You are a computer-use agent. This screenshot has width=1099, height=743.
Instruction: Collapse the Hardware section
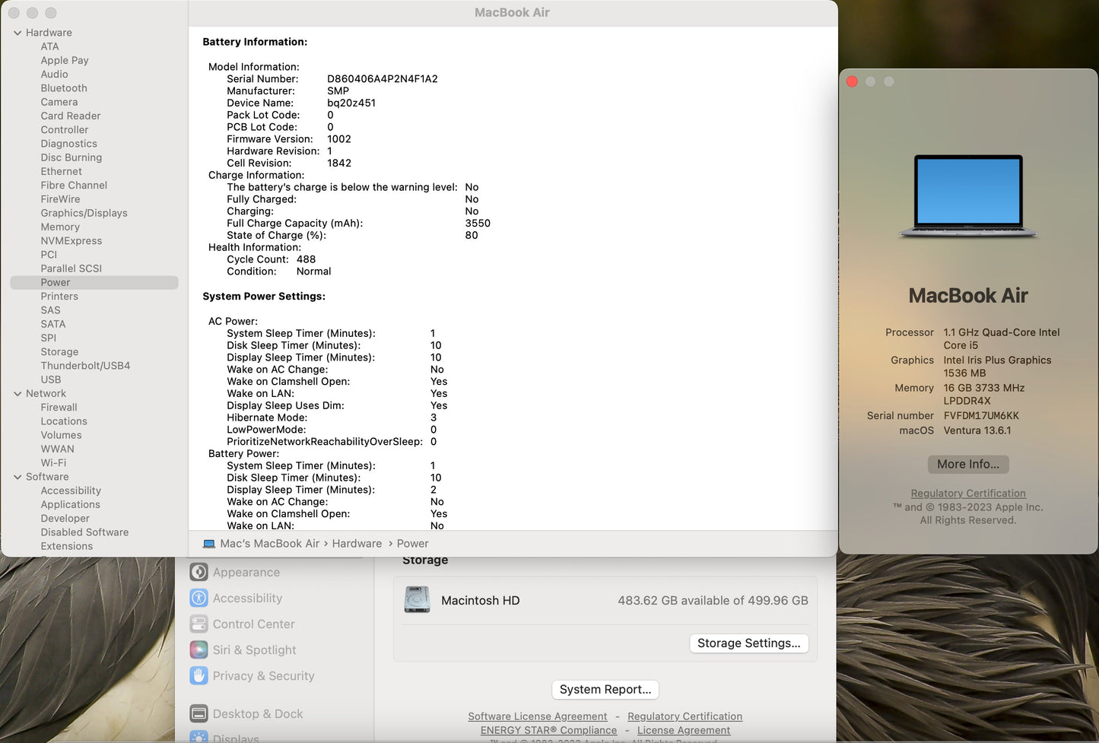point(17,33)
